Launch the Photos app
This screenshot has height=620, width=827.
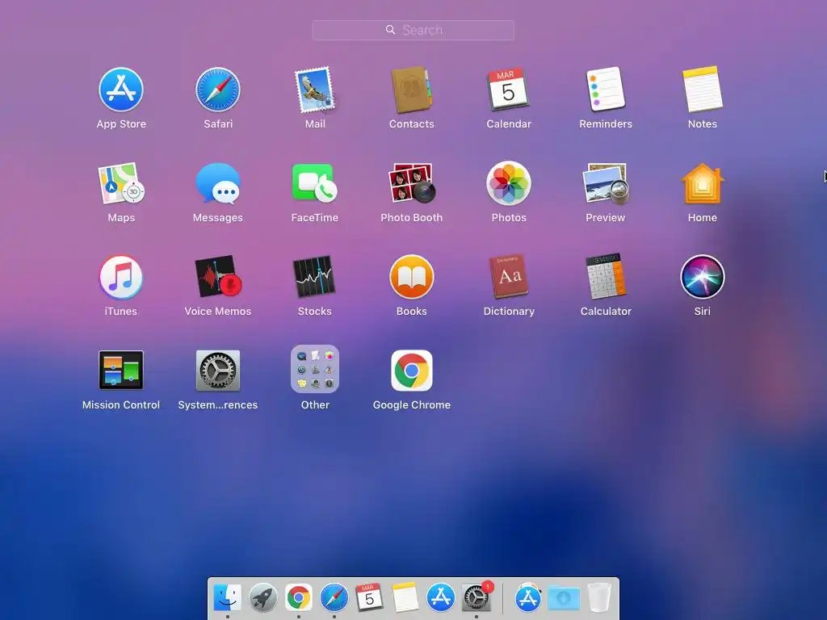click(x=509, y=183)
